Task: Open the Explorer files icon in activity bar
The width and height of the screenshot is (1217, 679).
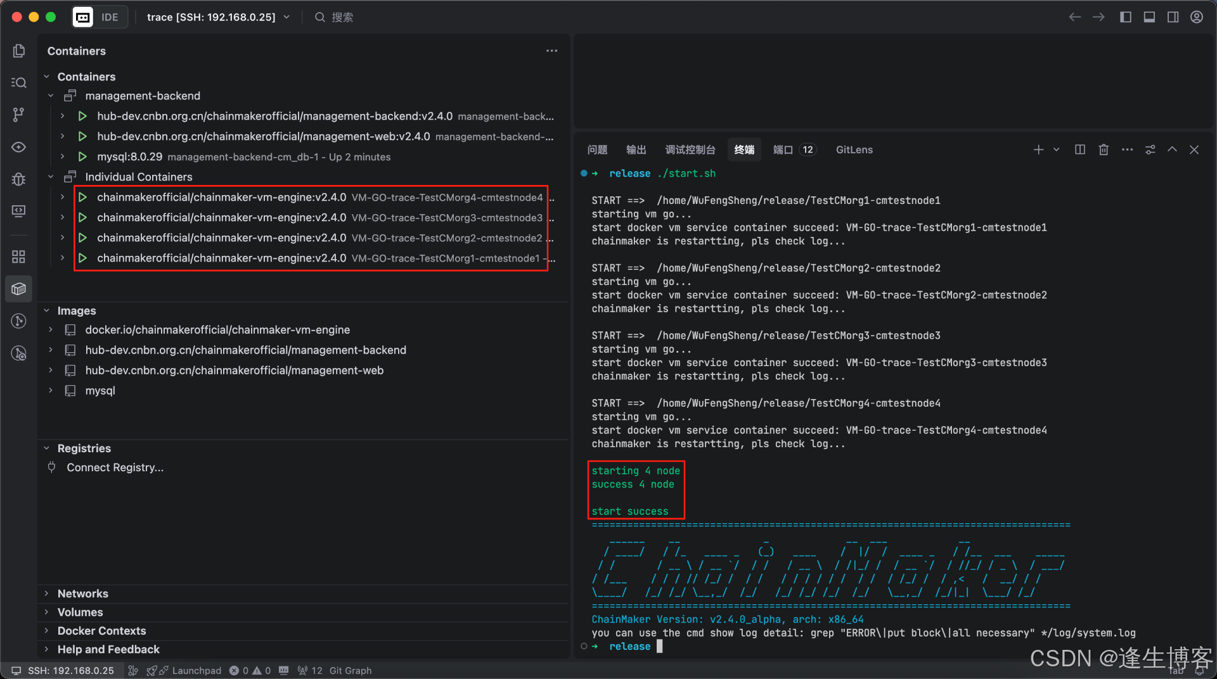Action: pyautogui.click(x=19, y=51)
